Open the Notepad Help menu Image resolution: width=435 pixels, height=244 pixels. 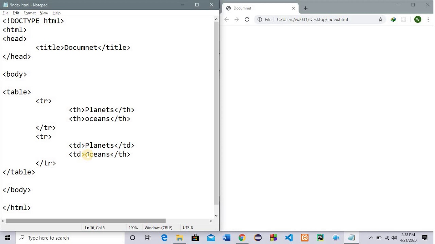point(56,13)
